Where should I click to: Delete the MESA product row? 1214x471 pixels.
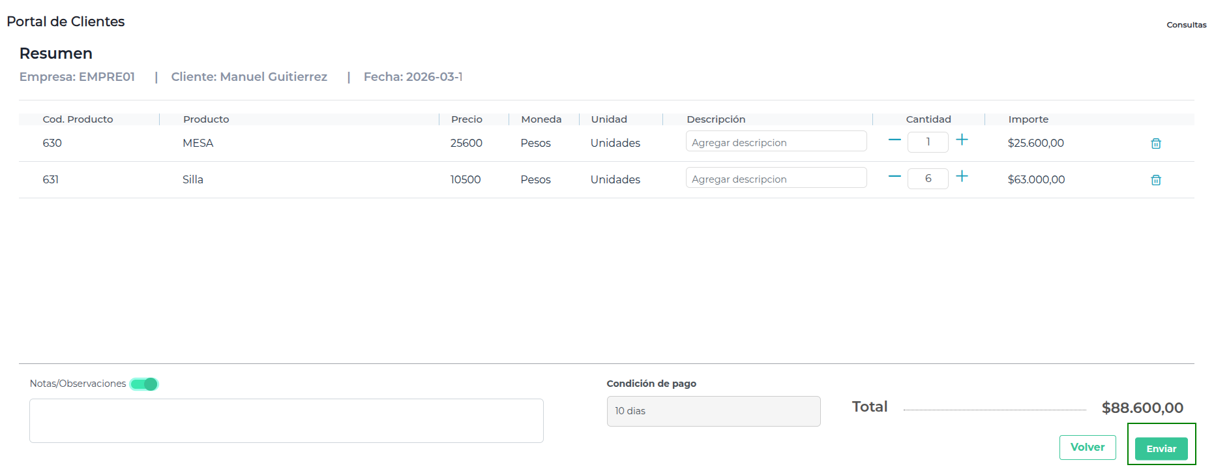coord(1155,144)
